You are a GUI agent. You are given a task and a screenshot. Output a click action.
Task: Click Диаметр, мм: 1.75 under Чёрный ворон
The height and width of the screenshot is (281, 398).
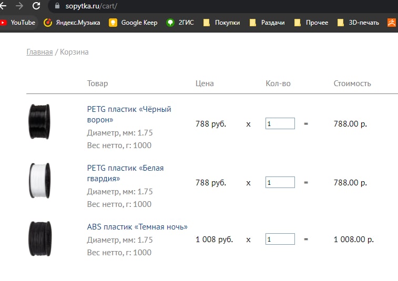[120, 133]
